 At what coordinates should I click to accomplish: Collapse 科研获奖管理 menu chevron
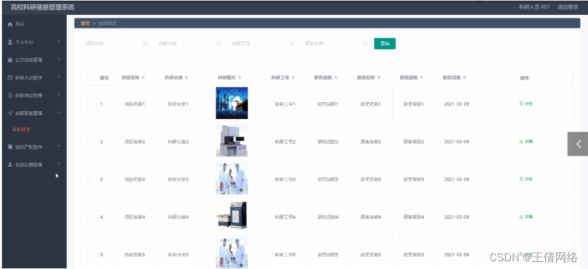click(x=59, y=113)
